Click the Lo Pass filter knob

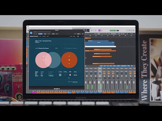coord(60,75)
